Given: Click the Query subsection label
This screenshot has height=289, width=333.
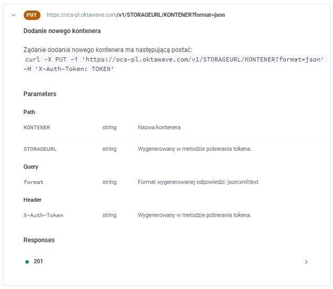Looking at the screenshot, I should (31, 167).
